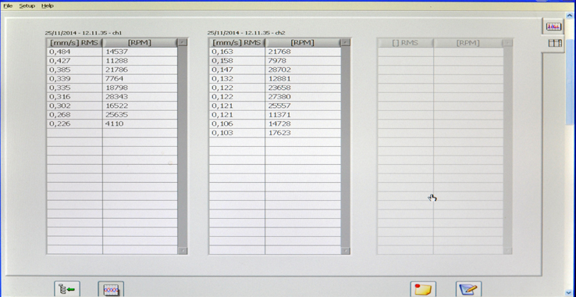Open the Help menu
This screenshot has height=297, width=576.
[x=47, y=6]
